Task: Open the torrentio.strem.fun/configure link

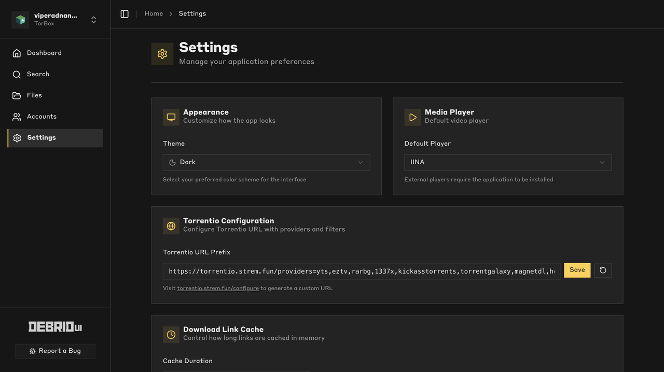Action: pos(218,288)
